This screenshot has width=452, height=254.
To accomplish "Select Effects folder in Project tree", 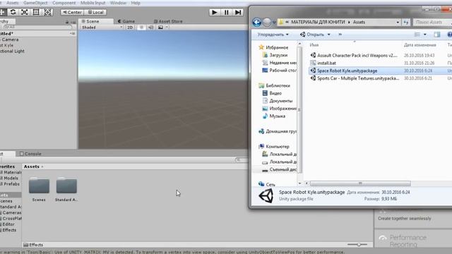I will pyautogui.click(x=8, y=230).
